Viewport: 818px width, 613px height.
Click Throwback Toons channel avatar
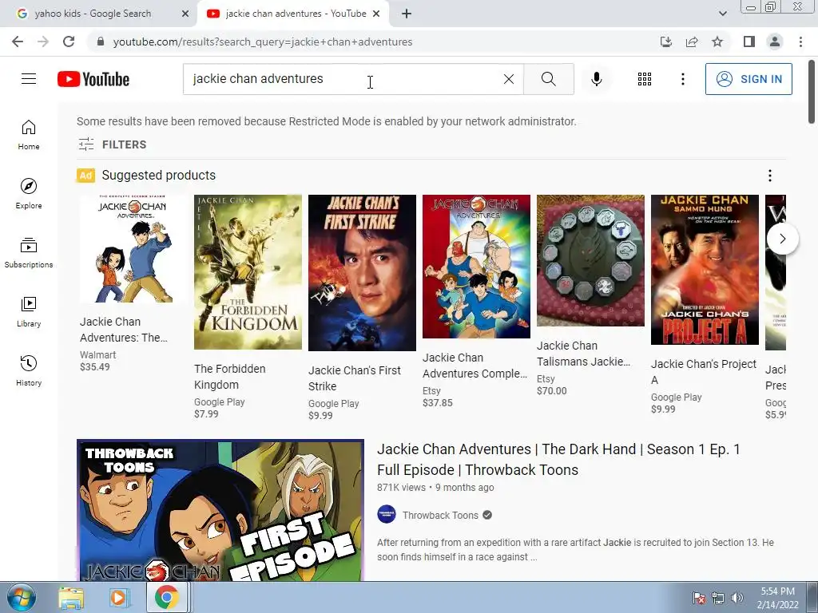387,515
